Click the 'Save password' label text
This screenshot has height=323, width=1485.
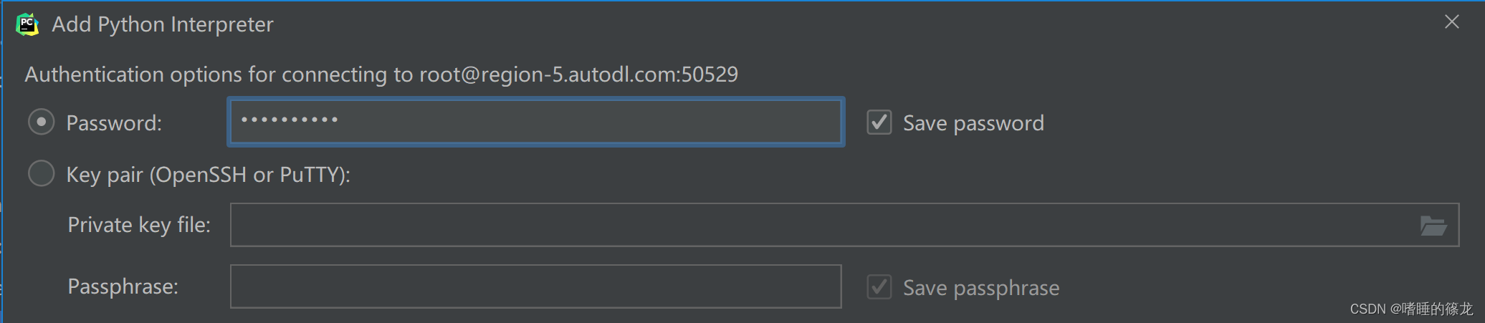coord(973,123)
